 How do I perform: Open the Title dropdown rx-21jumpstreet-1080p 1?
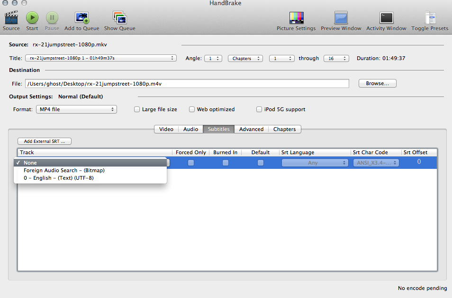(101, 58)
